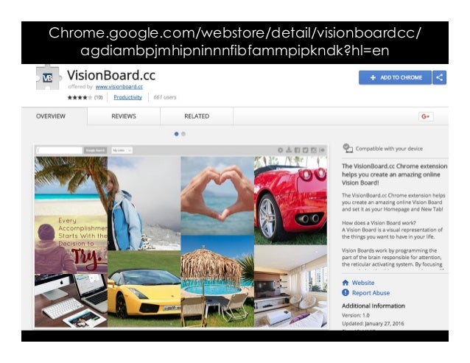
Task: Click the Compatible with your device icon
Action: [x=348, y=148]
